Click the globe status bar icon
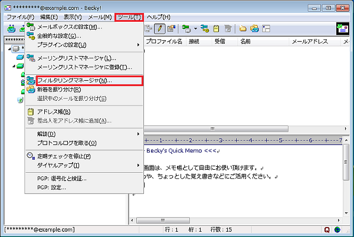 click(x=337, y=229)
